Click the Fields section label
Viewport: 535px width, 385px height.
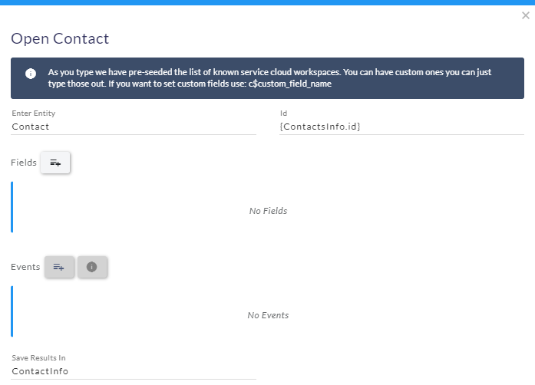24,163
